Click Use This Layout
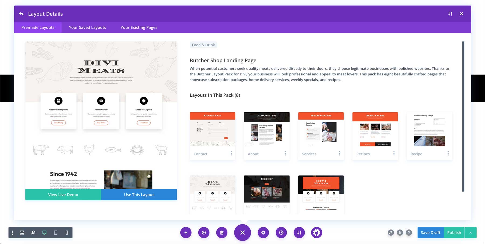Image resolution: width=485 pixels, height=244 pixels. coord(139,194)
